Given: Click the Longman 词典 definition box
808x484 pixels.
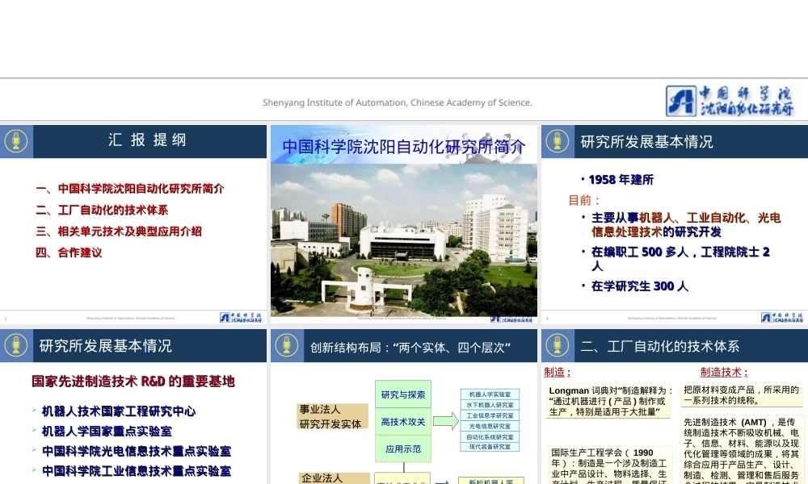Looking at the screenshot, I should pos(608,401).
